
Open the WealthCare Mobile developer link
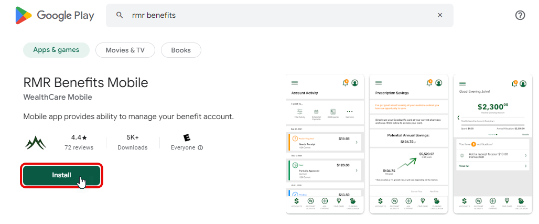pos(58,97)
